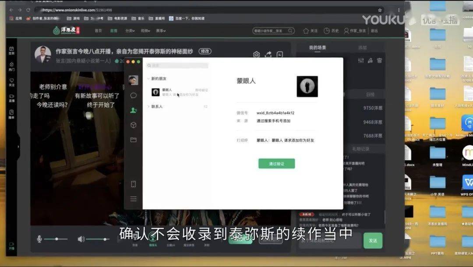Image resolution: width=473 pixels, height=267 pixels.
Task: Open the favorites cube icon in WeChat sidebar
Action: click(x=133, y=125)
